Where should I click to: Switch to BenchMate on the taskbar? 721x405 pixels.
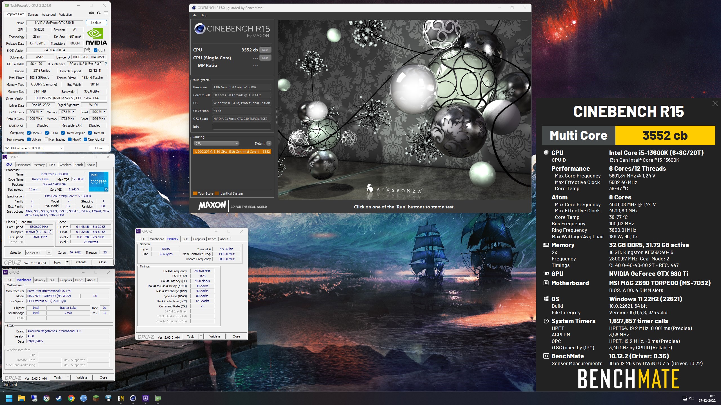[x=121, y=398]
